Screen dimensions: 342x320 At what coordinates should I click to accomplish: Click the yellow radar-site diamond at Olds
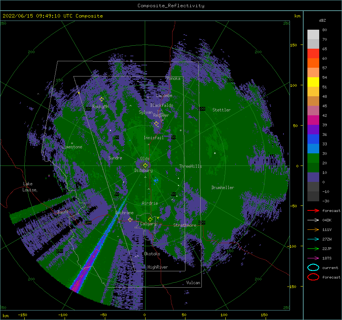145,166
